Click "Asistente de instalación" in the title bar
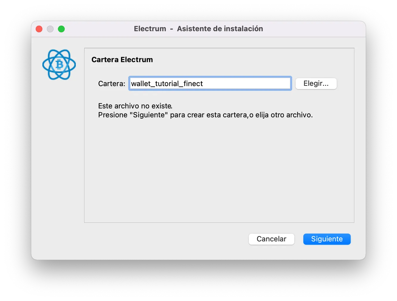This screenshot has height=301, width=397. coord(220,29)
